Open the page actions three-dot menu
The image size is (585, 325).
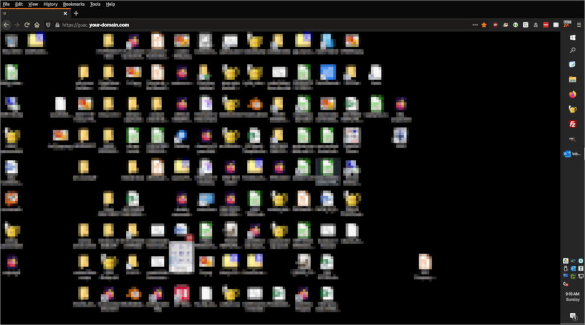[x=475, y=25]
